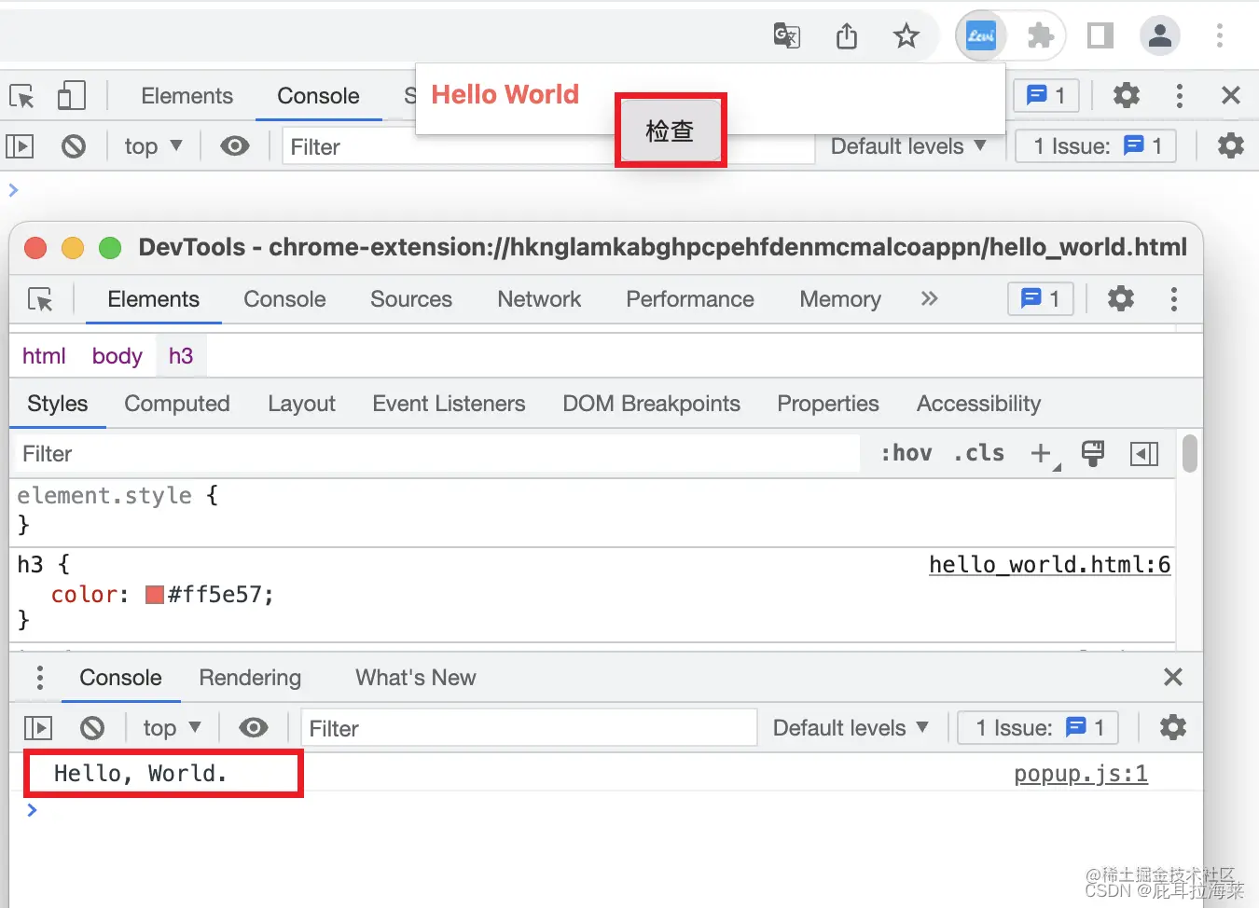The height and width of the screenshot is (908, 1259).
Task: Switch to Elements tab in upper docked DevTools
Action: click(x=187, y=96)
